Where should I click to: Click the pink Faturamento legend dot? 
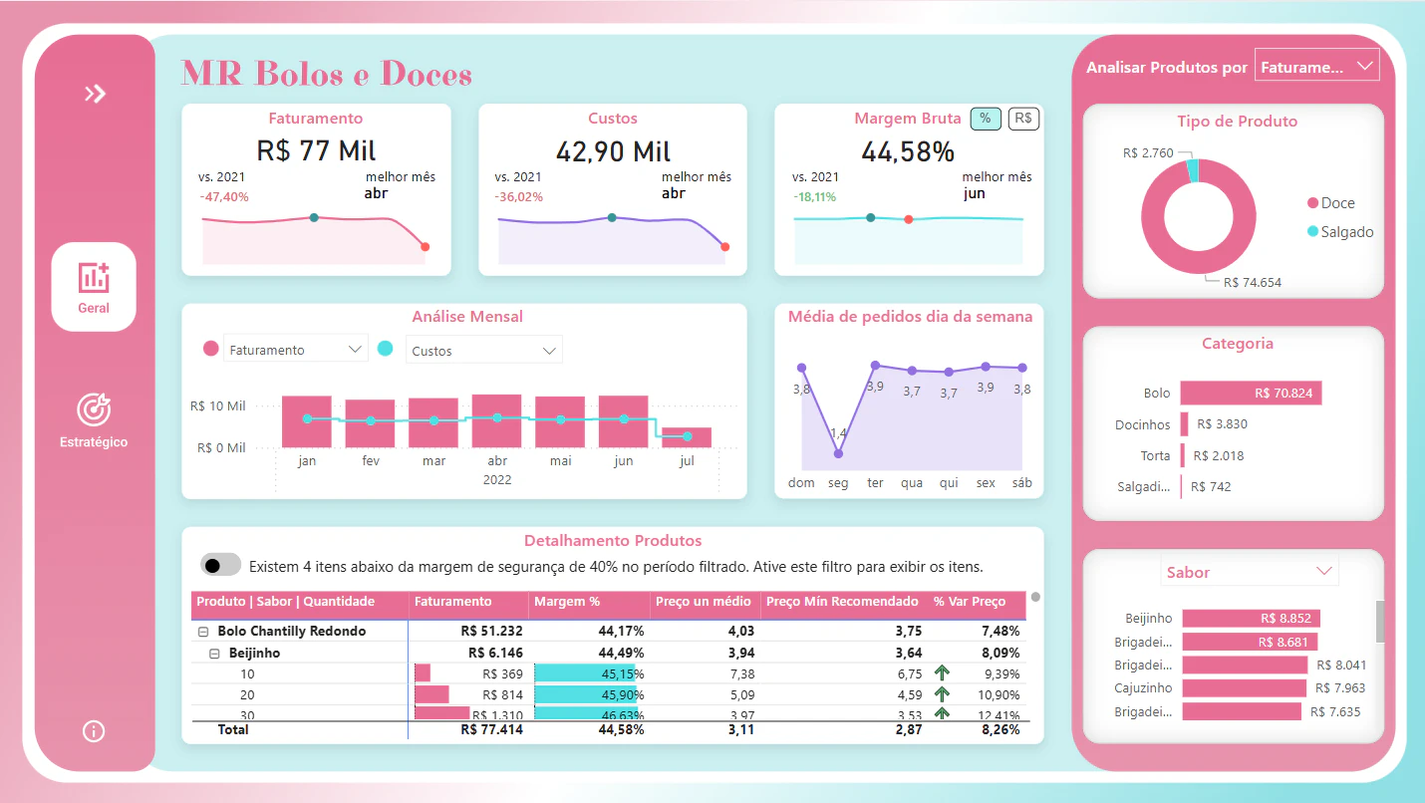point(210,350)
